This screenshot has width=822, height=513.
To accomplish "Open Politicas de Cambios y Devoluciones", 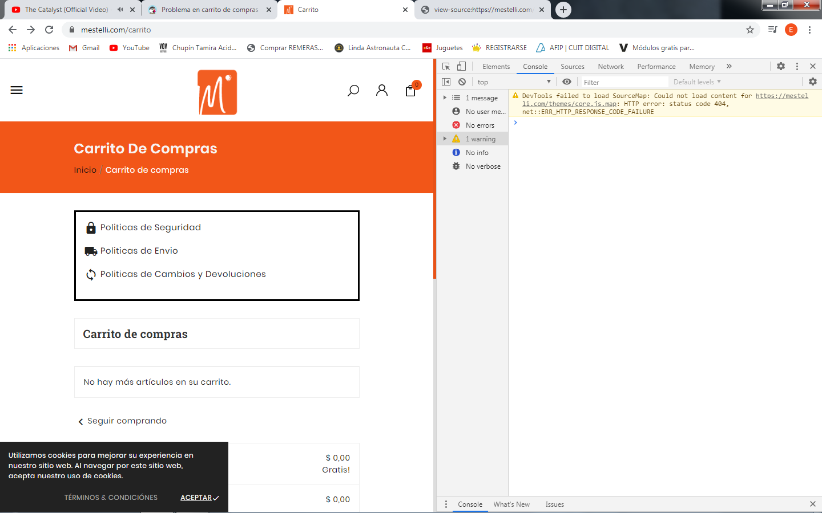I will [183, 274].
